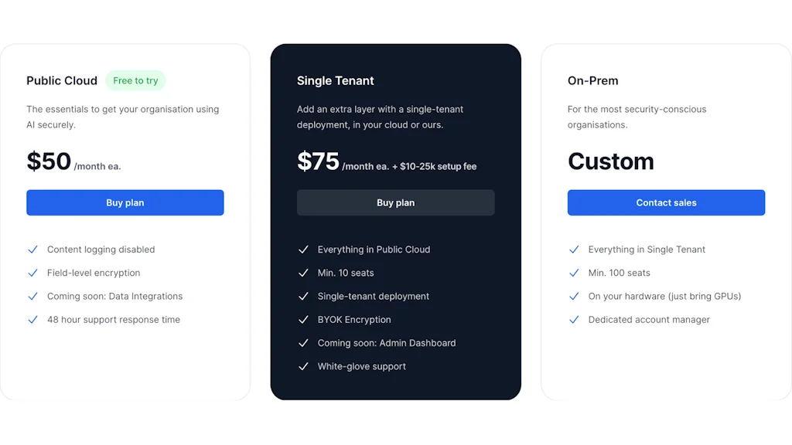Viewport: 792px width, 445px height.
Task: Click checkmark next to BYOK Encryption
Action: click(x=303, y=320)
